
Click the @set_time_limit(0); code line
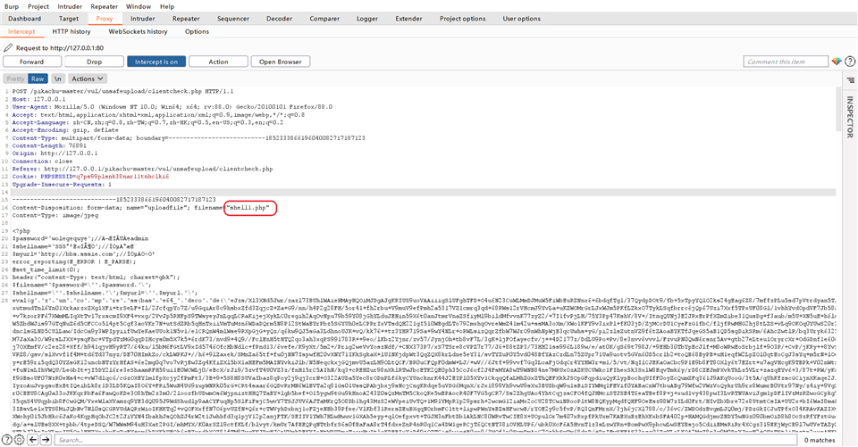[x=46, y=269]
